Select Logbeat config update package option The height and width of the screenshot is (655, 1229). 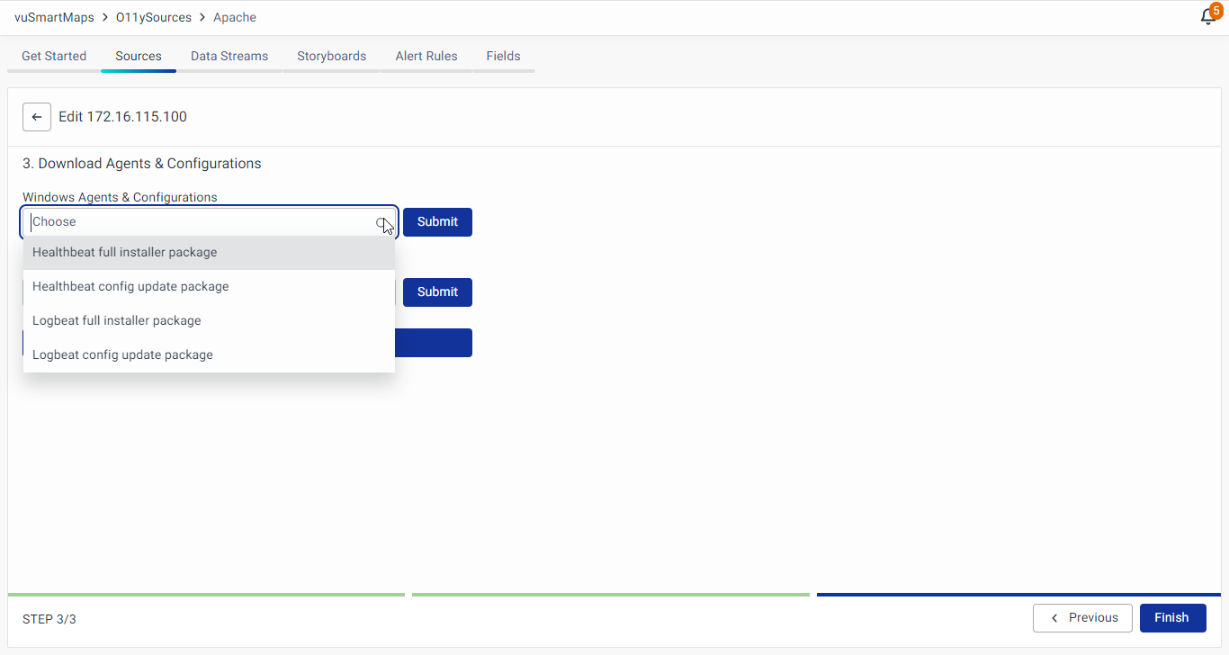pyautogui.click(x=122, y=355)
